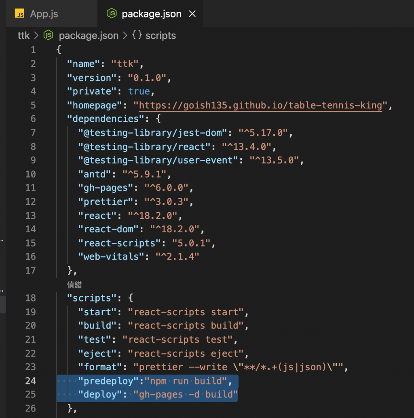414x418 pixels.
Task: Open the ttk folder breadcrumb
Action: [x=24, y=36]
